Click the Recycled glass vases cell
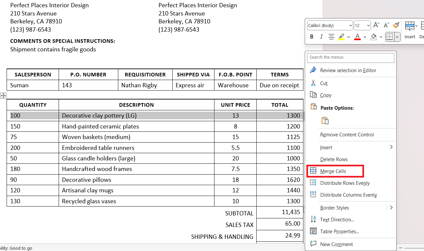 click(136, 201)
